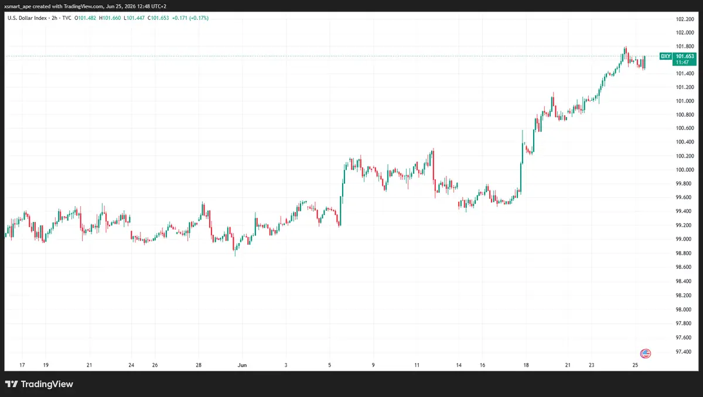Select the 25 date marker on time axis
This screenshot has width=703, height=397.
(635, 365)
